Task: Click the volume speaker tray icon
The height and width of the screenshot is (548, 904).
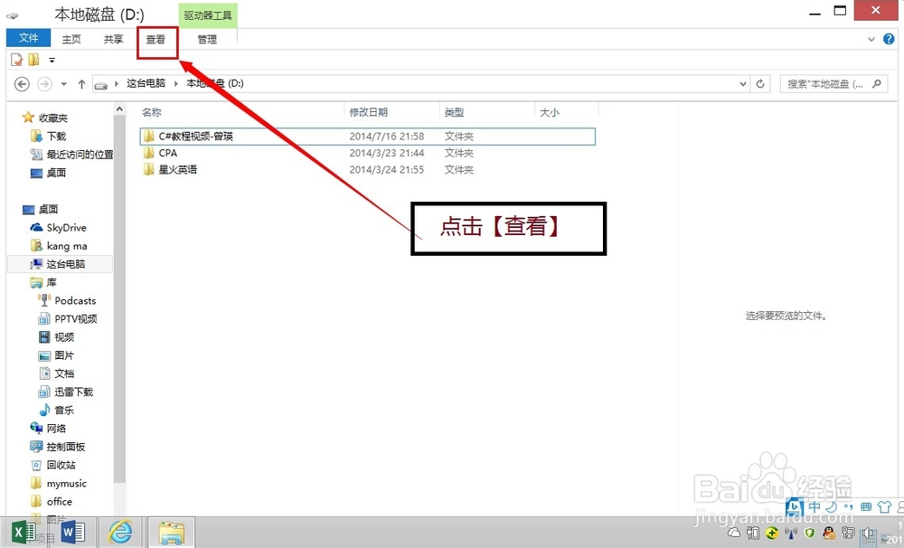Action: tap(868, 533)
